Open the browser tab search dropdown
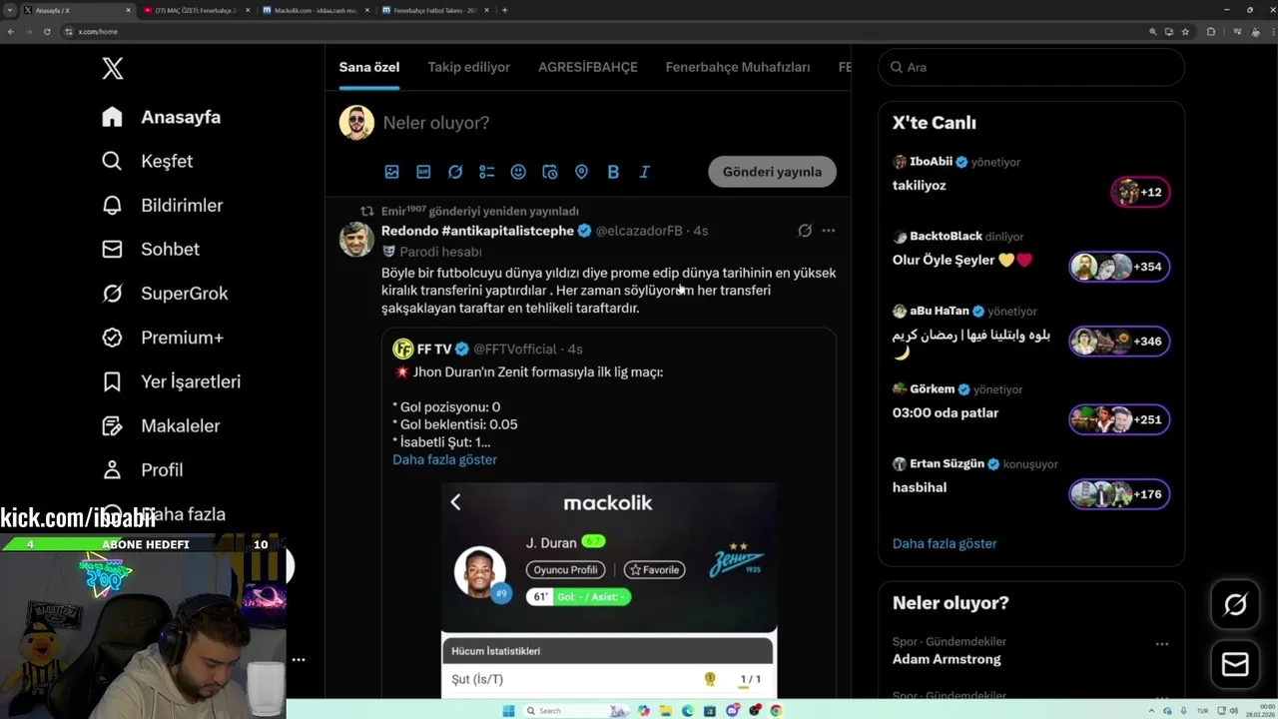 (x=9, y=10)
